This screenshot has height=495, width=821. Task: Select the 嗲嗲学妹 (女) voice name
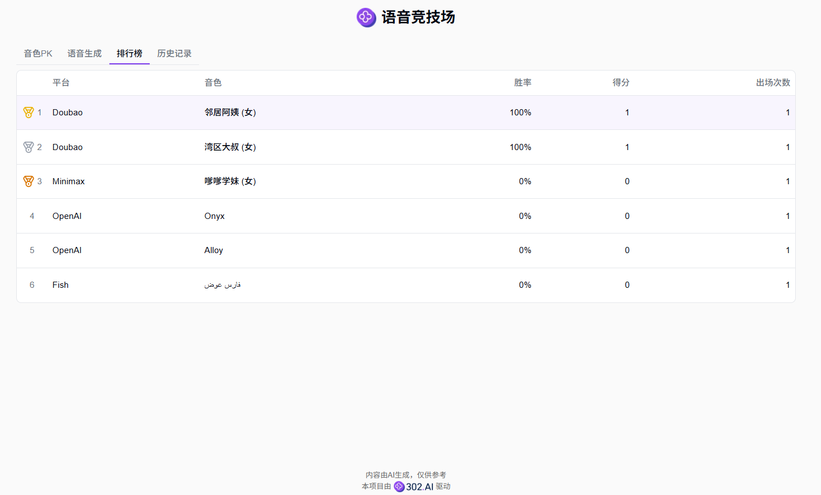pyautogui.click(x=230, y=181)
